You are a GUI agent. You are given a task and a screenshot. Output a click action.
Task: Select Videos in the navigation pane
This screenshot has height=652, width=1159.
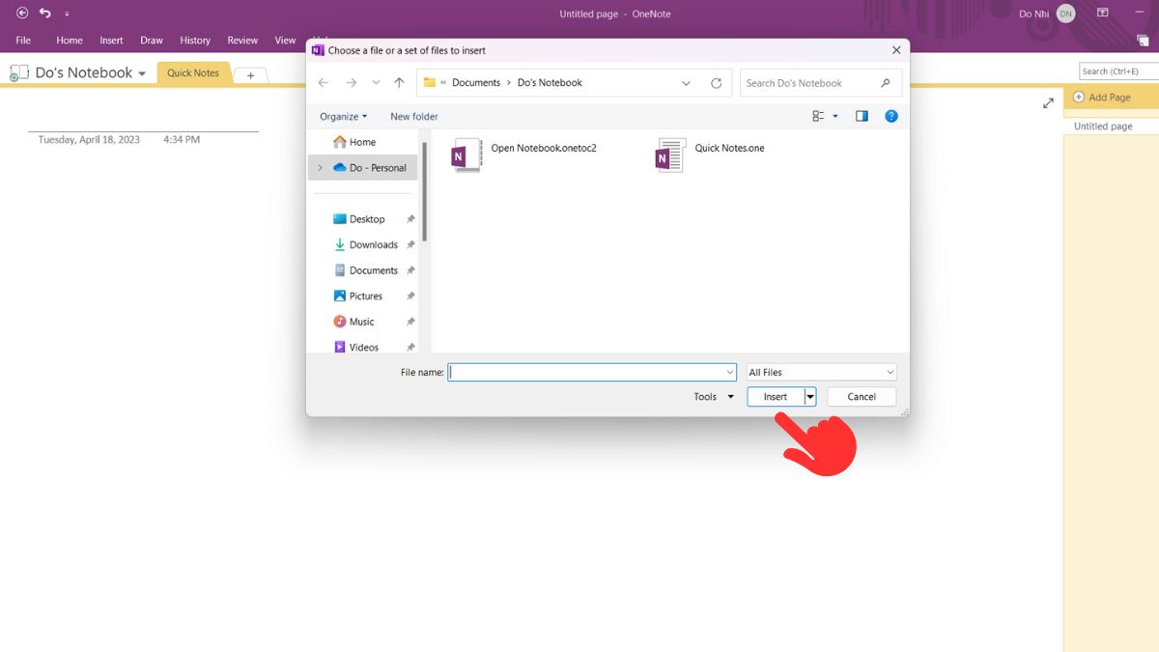(364, 347)
